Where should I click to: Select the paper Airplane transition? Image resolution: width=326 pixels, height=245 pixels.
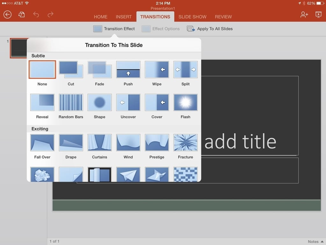tap(128, 174)
